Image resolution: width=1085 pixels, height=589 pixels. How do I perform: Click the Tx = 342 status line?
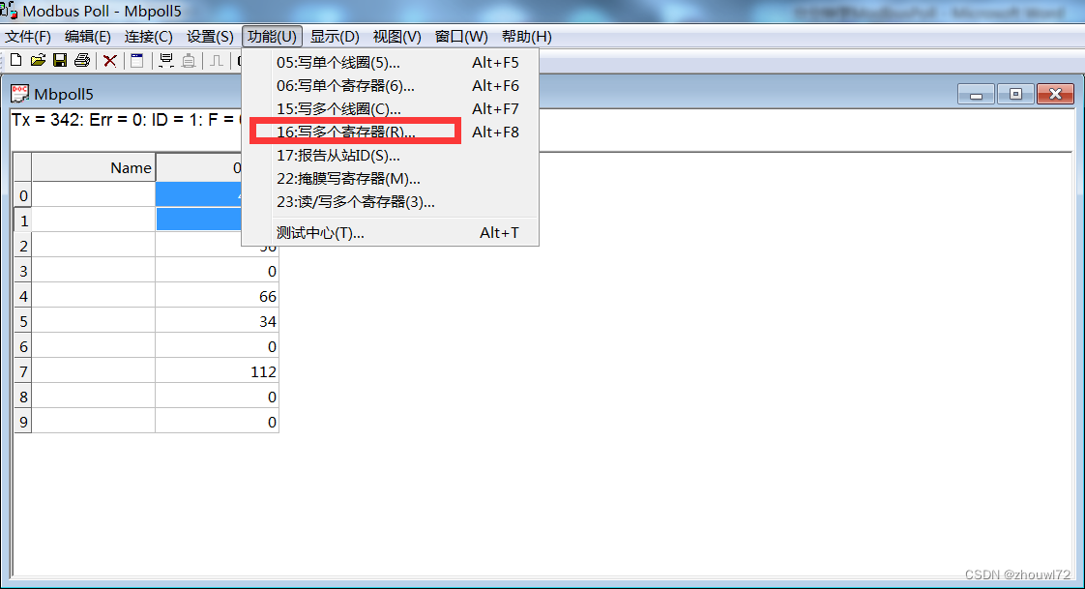(126, 120)
